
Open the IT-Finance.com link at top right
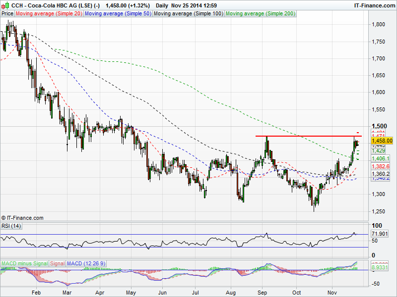[374, 5]
